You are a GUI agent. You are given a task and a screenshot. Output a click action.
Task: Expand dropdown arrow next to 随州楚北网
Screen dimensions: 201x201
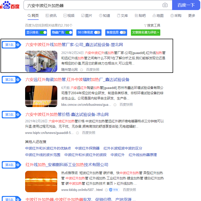coord(81,70)
